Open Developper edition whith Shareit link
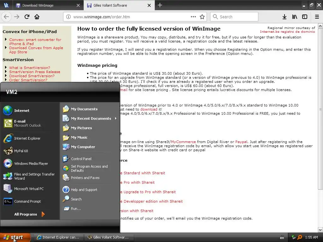The width and height of the screenshot is (323, 242). (152, 201)
